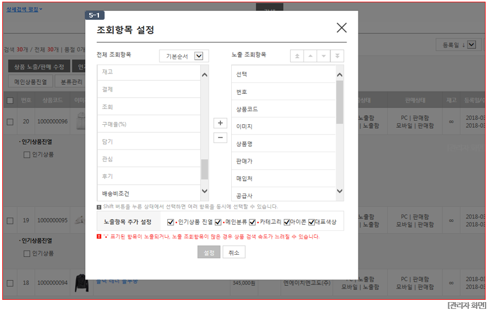Add selected item with plus button
The image size is (489, 310).
220,123
